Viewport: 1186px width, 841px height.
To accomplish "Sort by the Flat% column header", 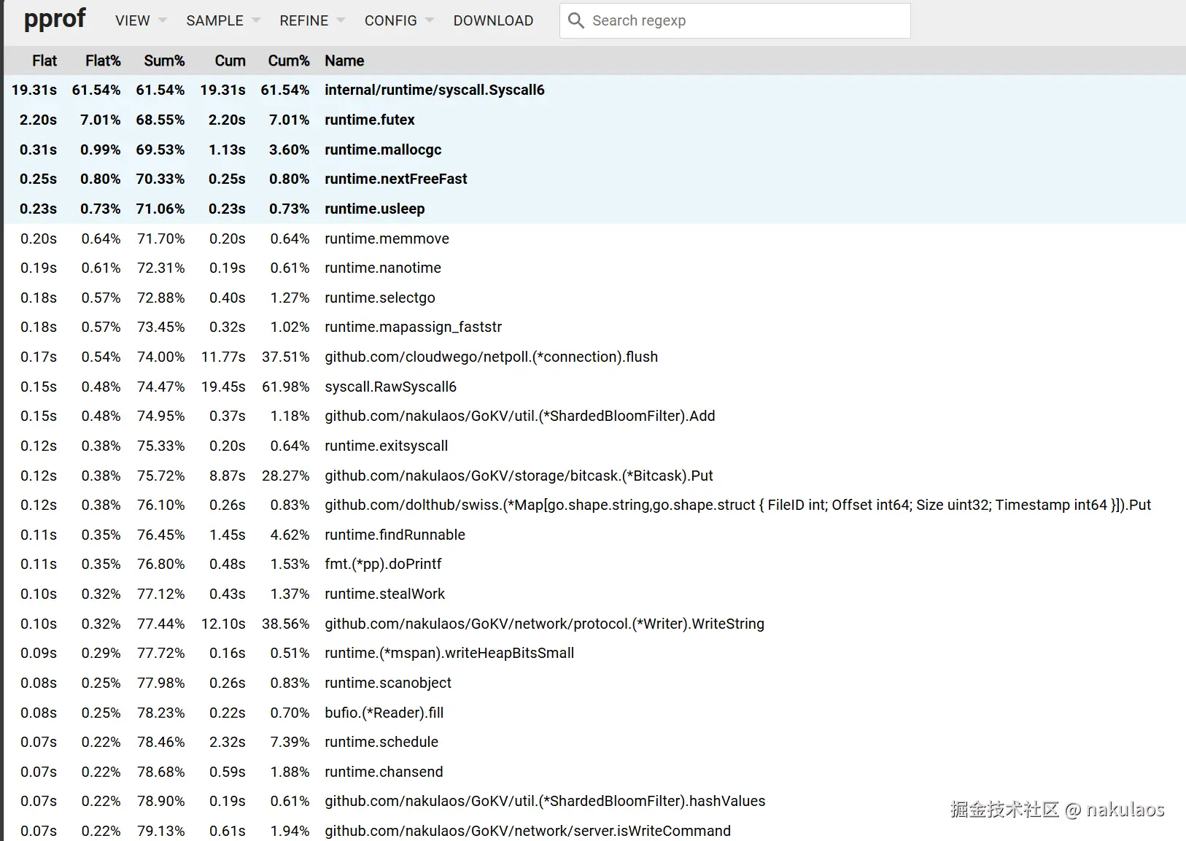I will coord(103,61).
